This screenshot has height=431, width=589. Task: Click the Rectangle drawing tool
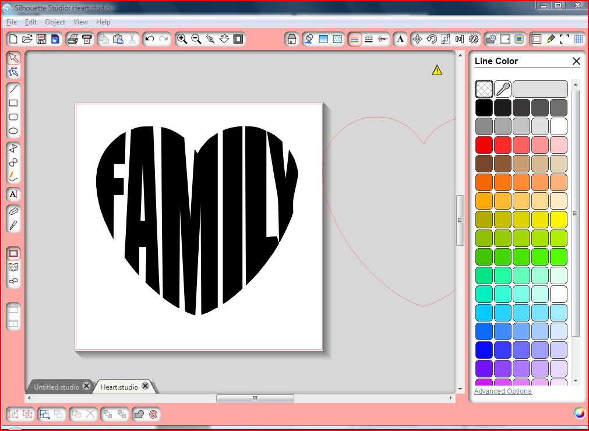[13, 103]
